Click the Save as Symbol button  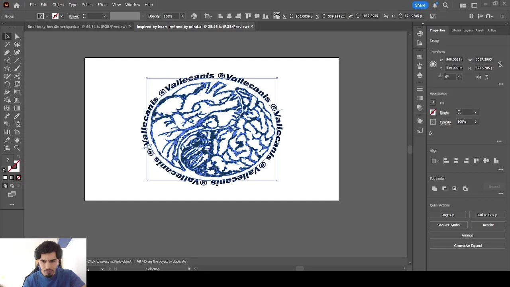tap(449, 225)
